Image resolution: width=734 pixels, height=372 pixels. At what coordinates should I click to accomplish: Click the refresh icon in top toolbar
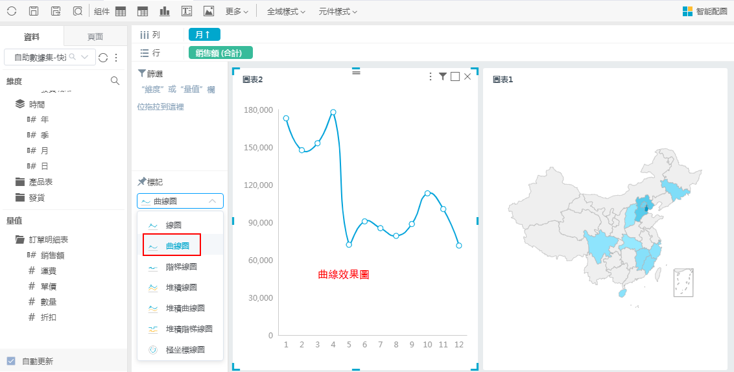click(12, 11)
